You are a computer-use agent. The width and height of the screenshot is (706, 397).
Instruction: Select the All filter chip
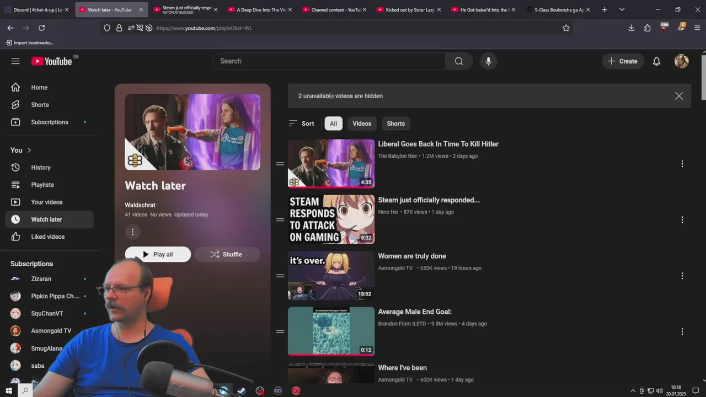click(334, 124)
